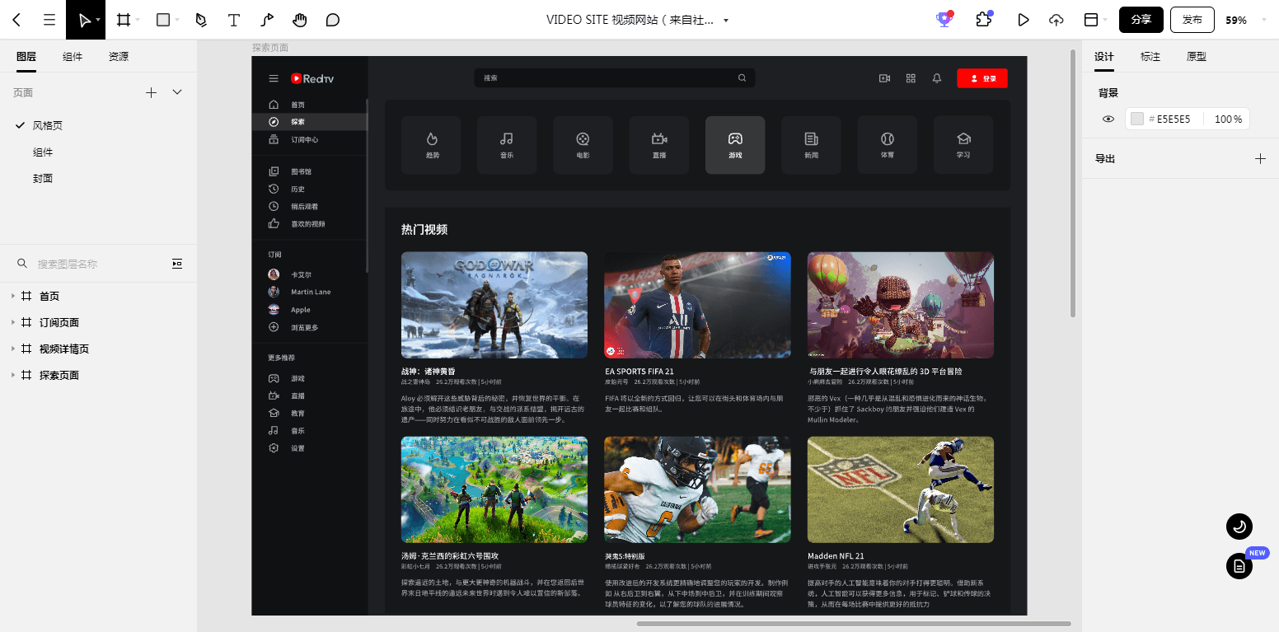Select the comment tool
This screenshot has width=1279, height=632.
point(333,20)
